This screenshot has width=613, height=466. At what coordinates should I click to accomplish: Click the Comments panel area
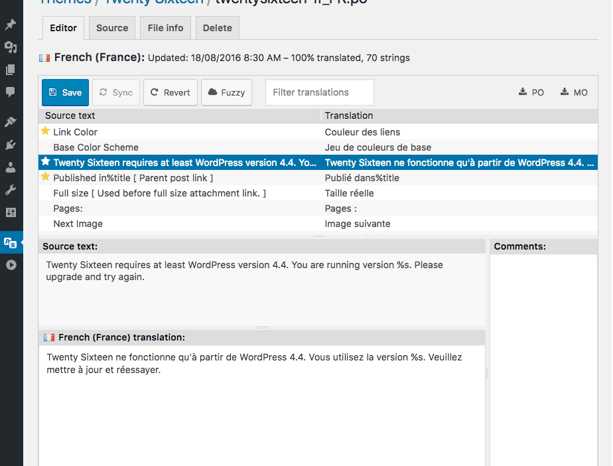tap(543, 360)
